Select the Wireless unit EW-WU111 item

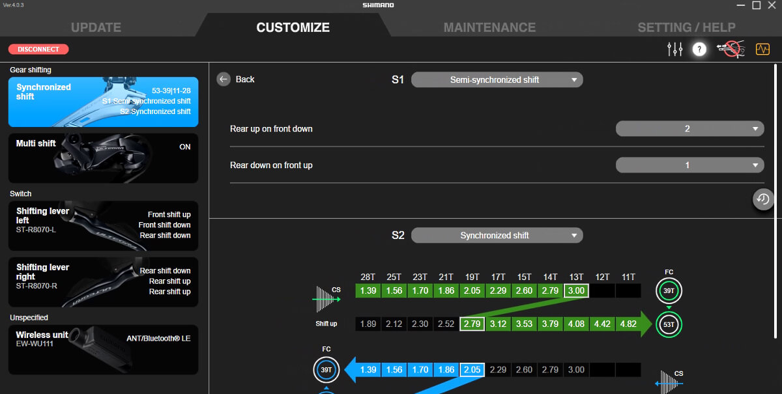point(103,350)
